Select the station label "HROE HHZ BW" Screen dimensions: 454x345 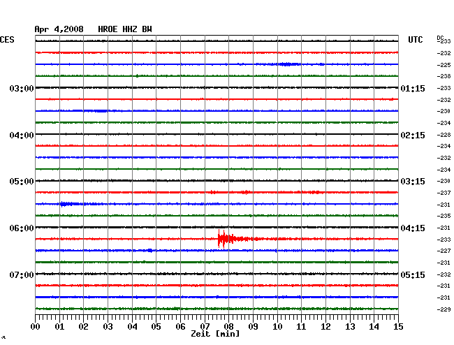[125, 29]
